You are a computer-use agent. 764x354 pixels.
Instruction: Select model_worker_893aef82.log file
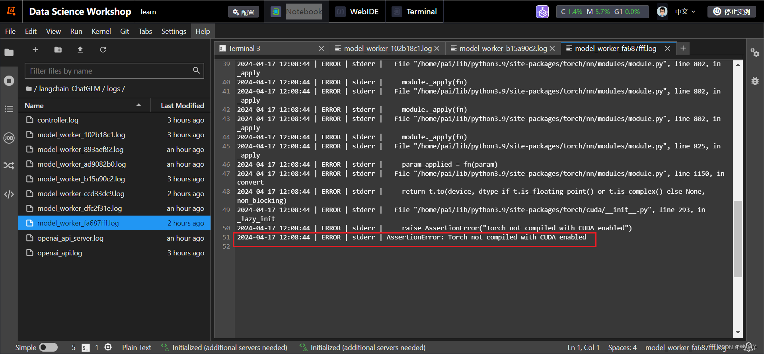pos(115,150)
